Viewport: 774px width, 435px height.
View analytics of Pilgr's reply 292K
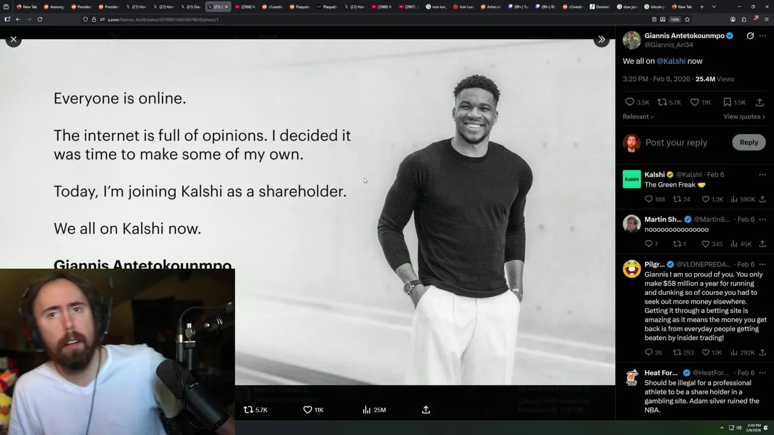pos(743,352)
